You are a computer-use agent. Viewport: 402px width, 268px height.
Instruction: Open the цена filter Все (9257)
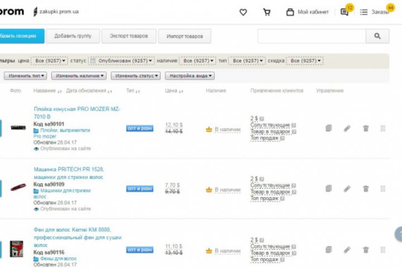coord(50,61)
